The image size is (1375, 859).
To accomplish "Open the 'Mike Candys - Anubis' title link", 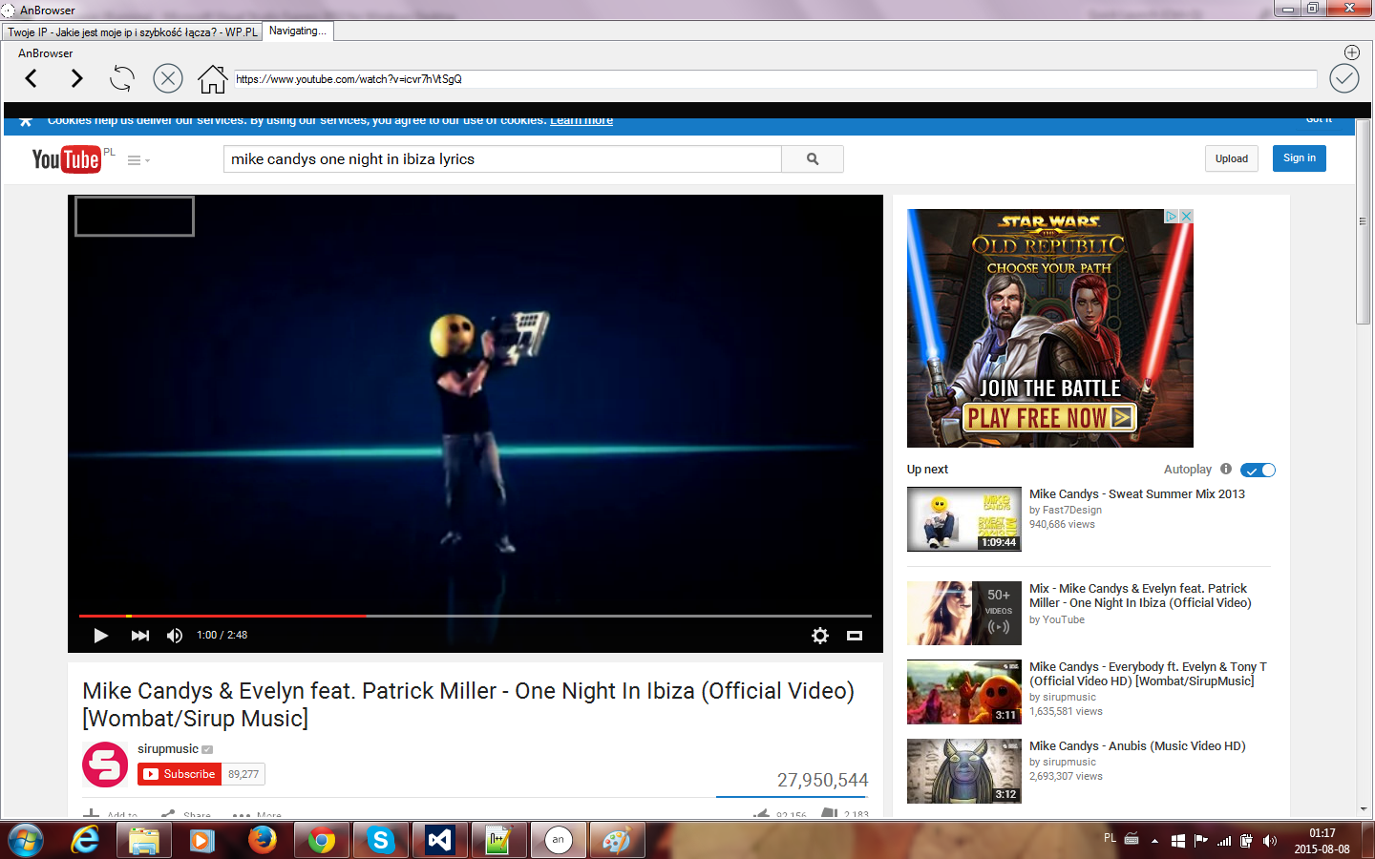I will (1137, 746).
